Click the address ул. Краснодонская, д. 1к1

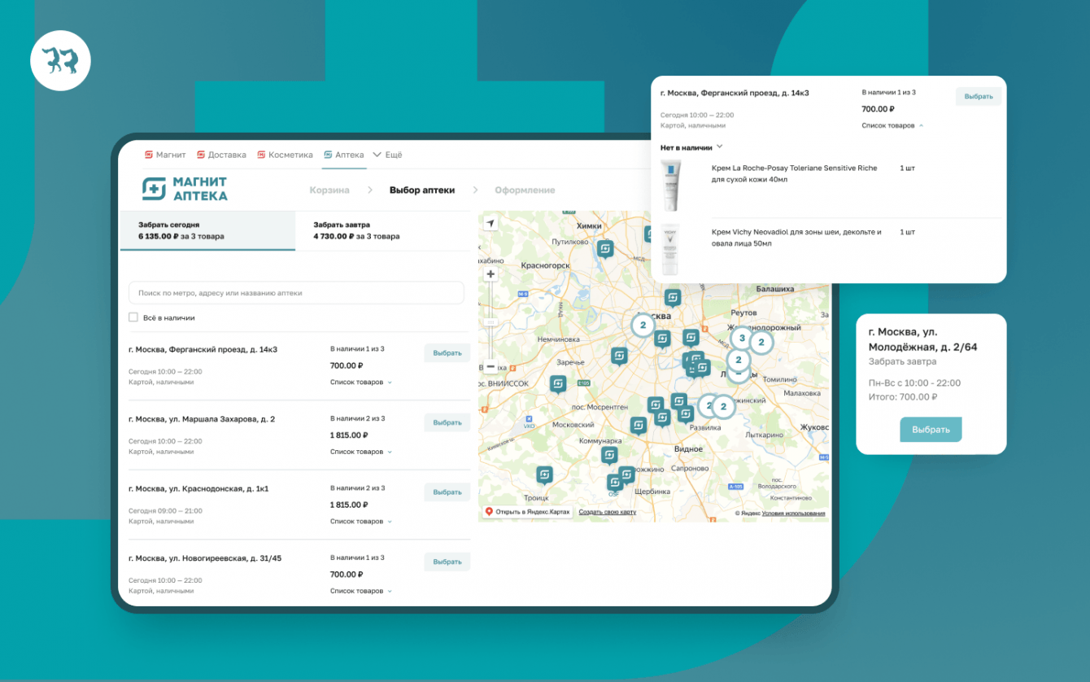198,488
